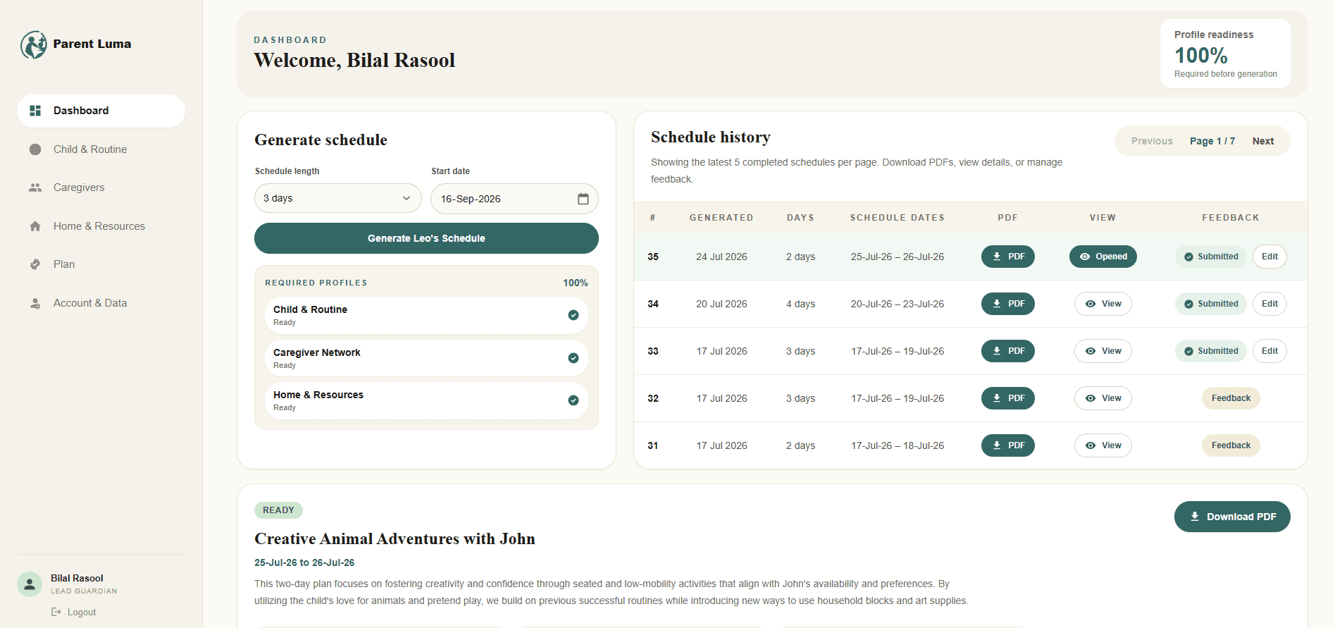Open the Caregiver Network profile card
This screenshot has height=628, width=1335.
426,358
